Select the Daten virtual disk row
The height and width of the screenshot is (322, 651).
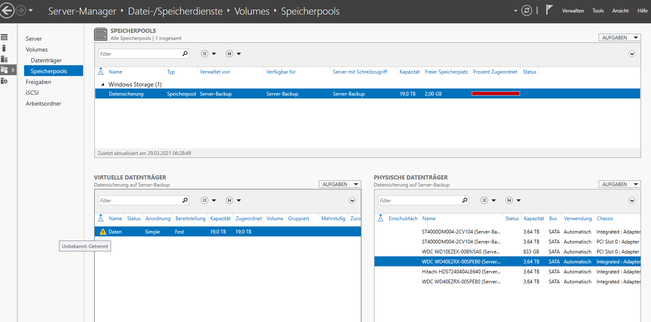tap(228, 231)
